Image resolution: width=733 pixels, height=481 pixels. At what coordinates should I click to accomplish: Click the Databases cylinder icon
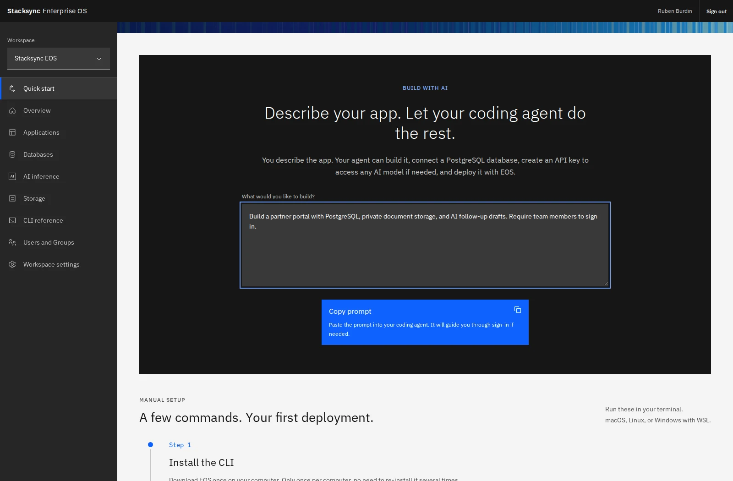[x=12, y=154]
